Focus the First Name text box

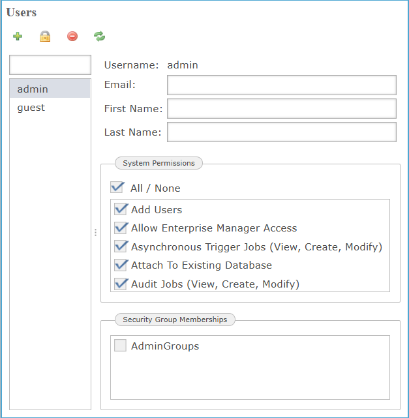(281, 108)
